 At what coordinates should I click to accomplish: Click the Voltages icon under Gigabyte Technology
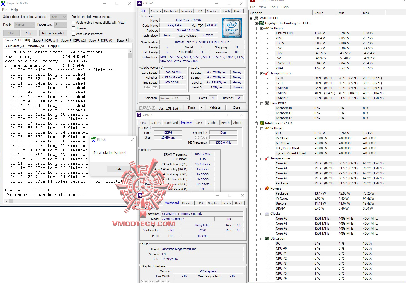tap(266, 28)
